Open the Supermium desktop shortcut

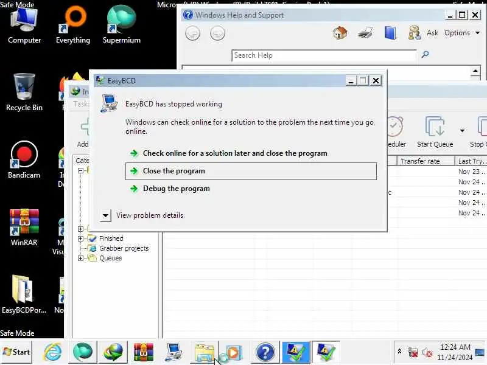coord(121,26)
